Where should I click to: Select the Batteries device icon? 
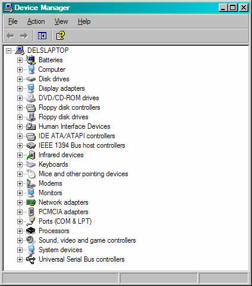click(31, 60)
